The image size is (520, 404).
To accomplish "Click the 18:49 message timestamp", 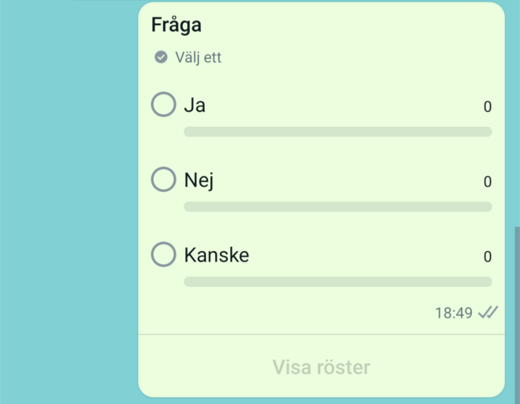I will pos(454,313).
